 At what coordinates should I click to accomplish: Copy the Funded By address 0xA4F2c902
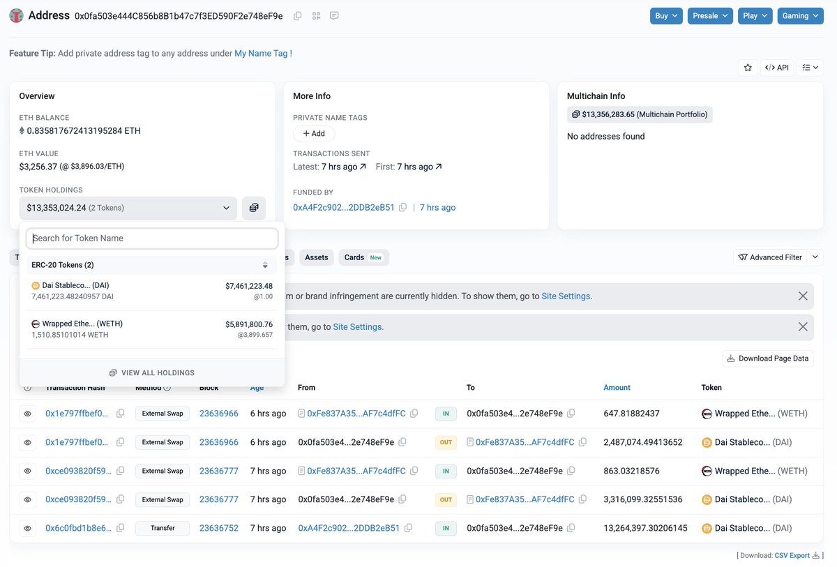pos(402,208)
